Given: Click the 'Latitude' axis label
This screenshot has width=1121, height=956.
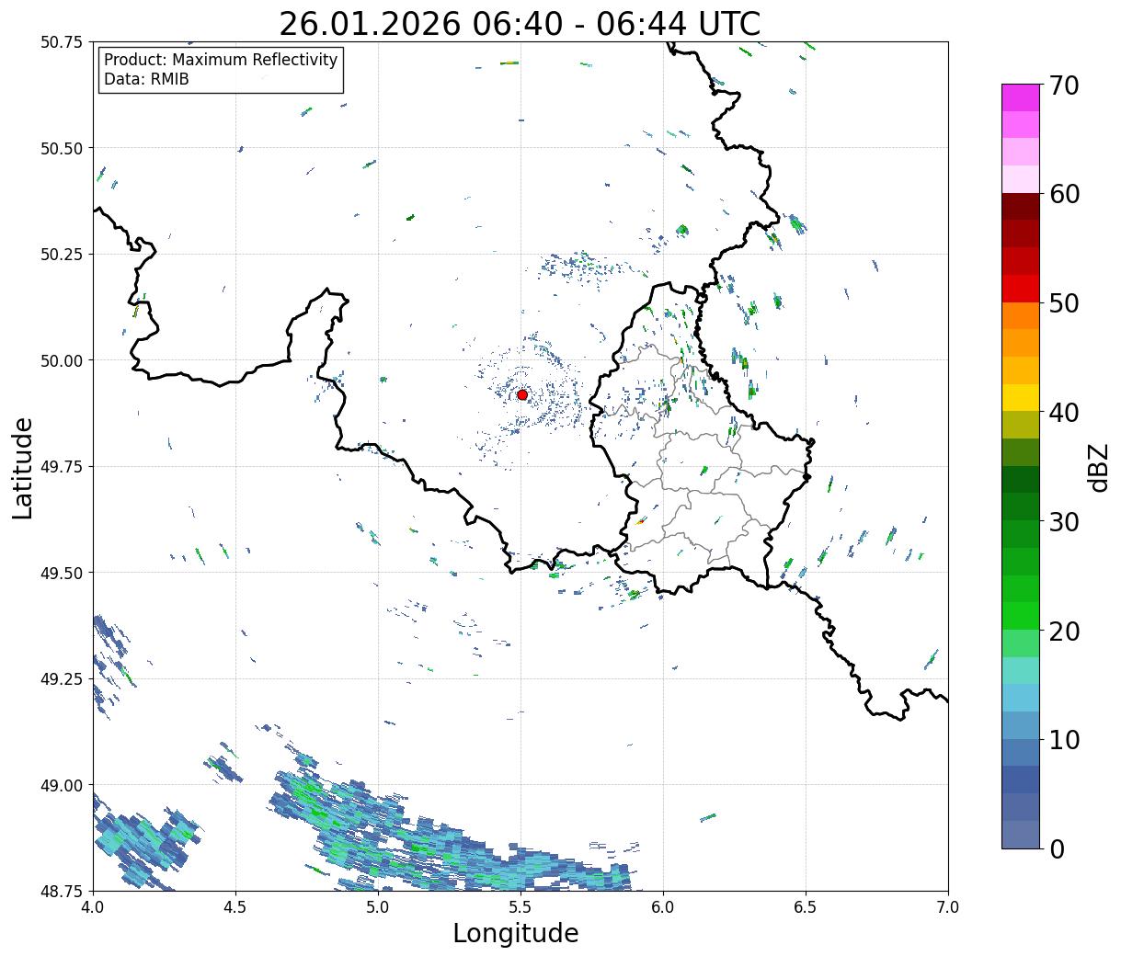Looking at the screenshot, I should [23, 467].
